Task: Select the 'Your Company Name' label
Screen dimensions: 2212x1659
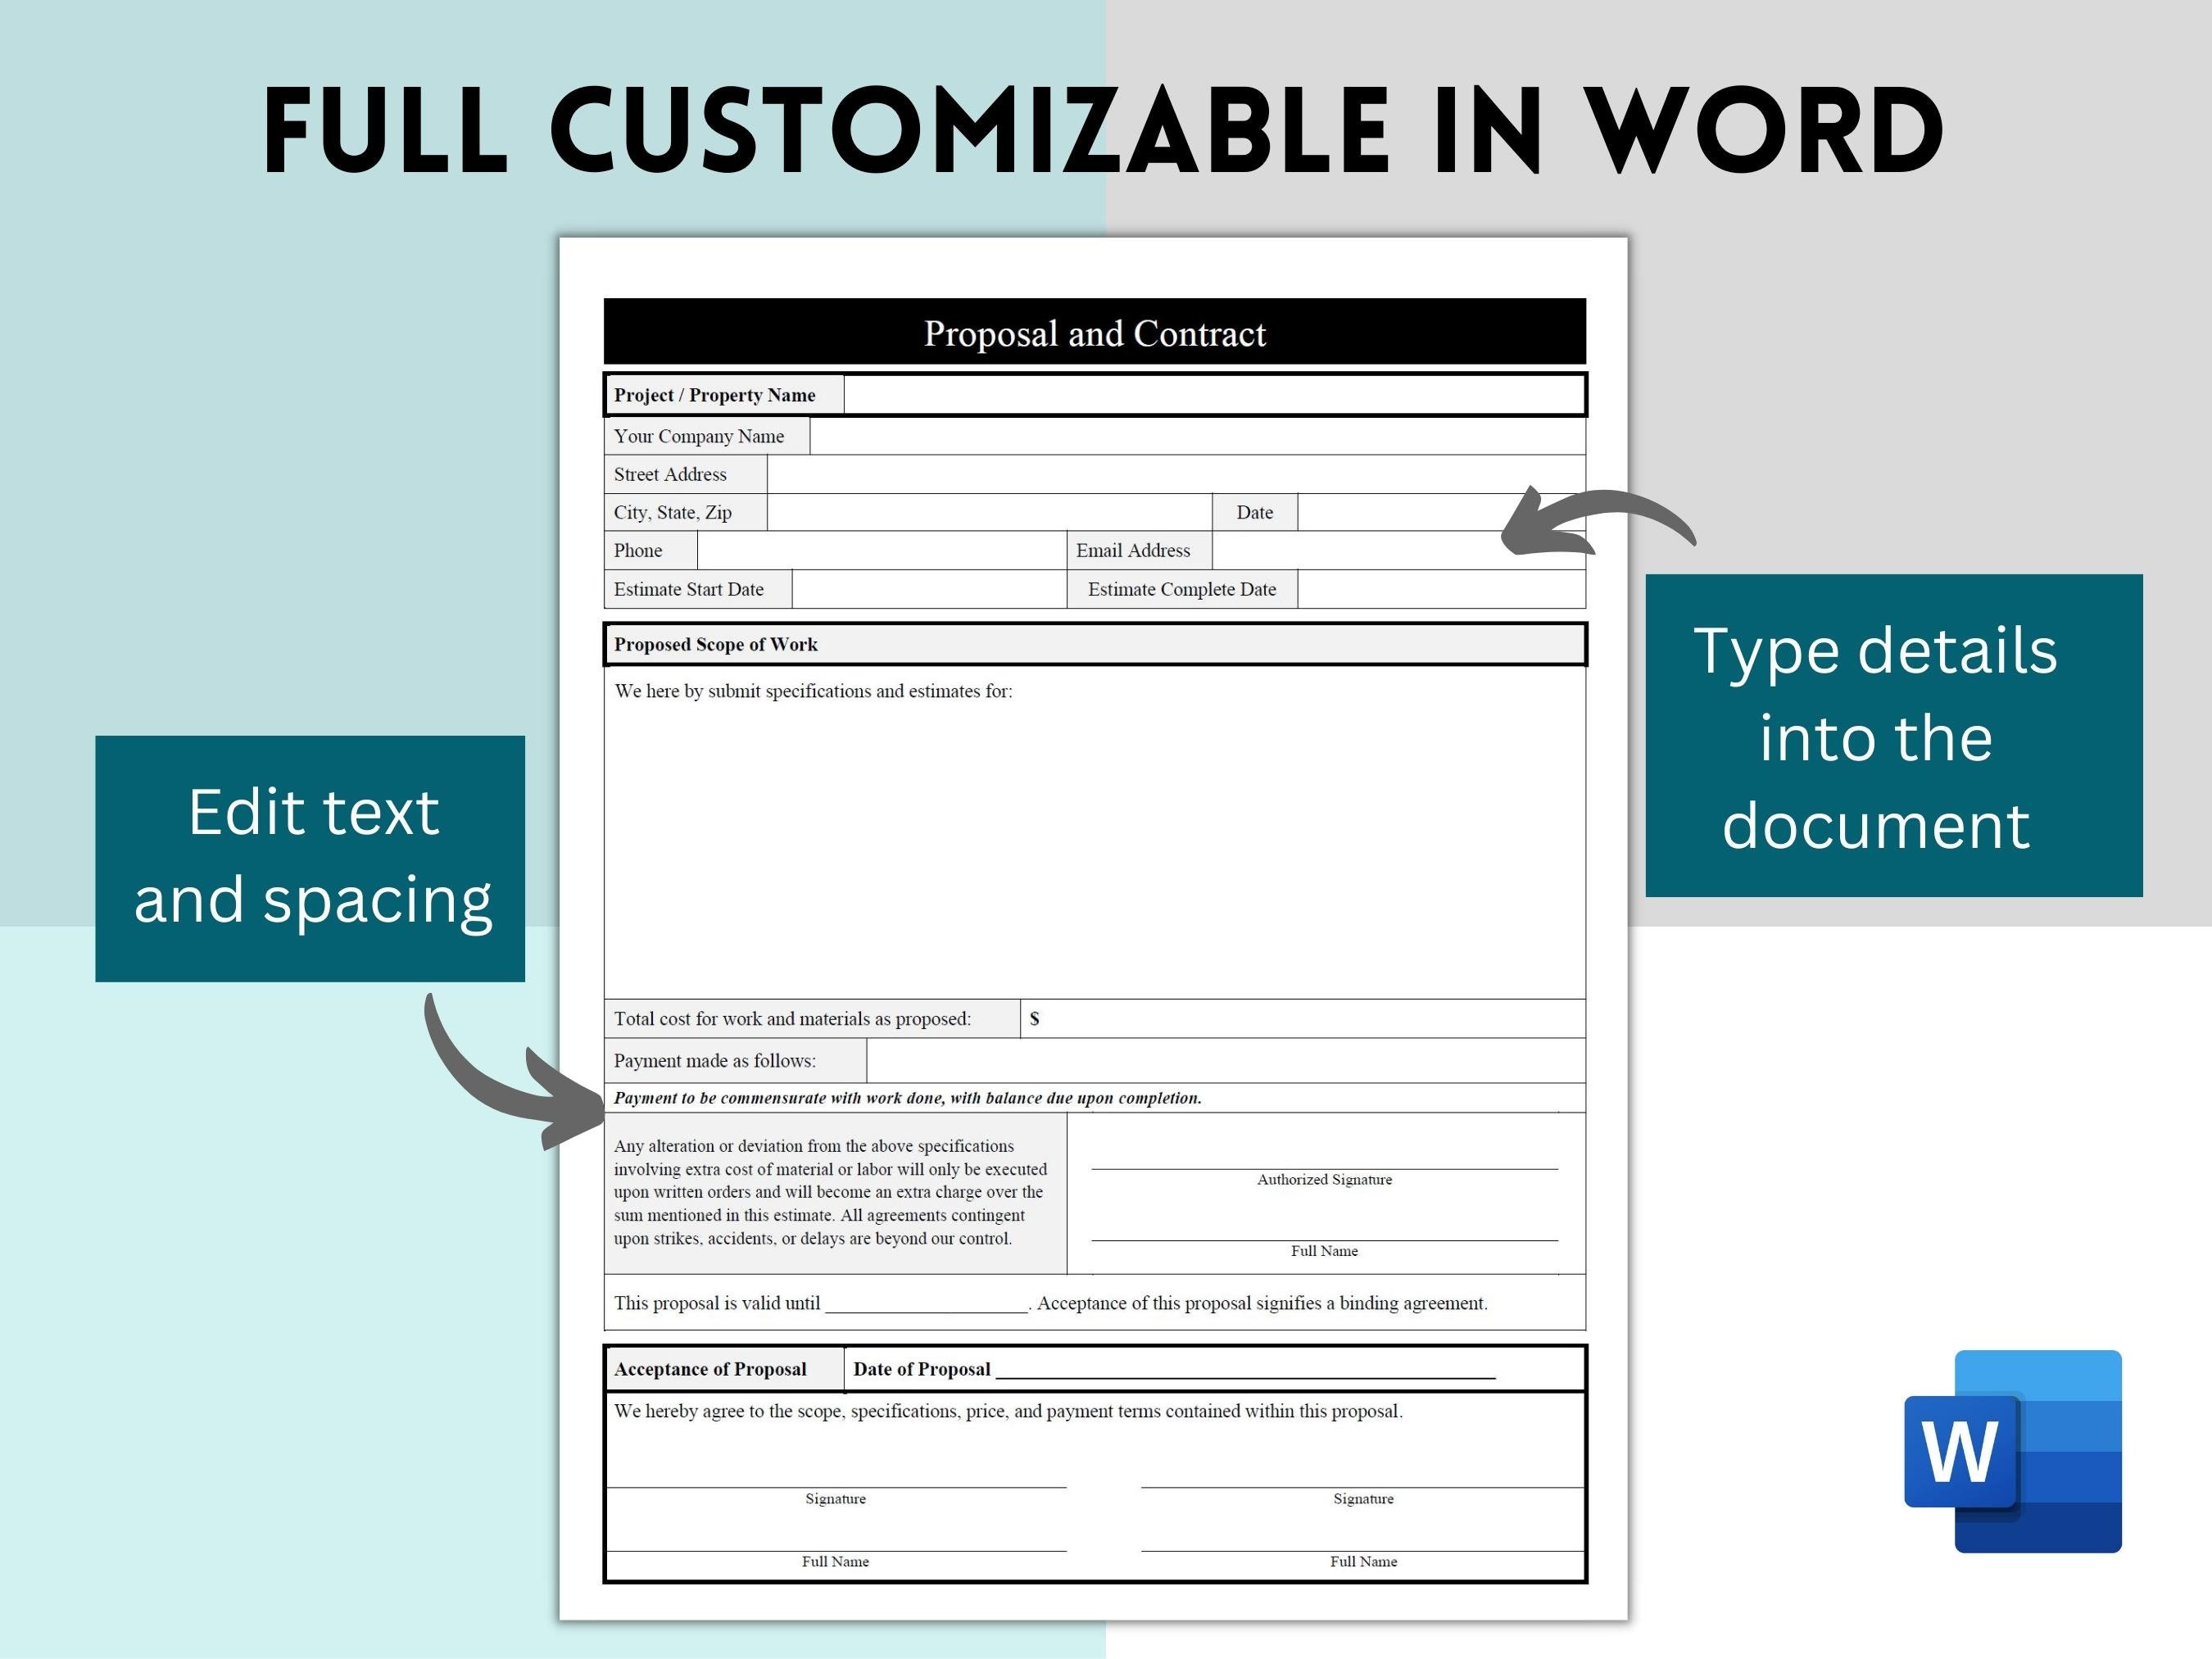Action: 699,436
